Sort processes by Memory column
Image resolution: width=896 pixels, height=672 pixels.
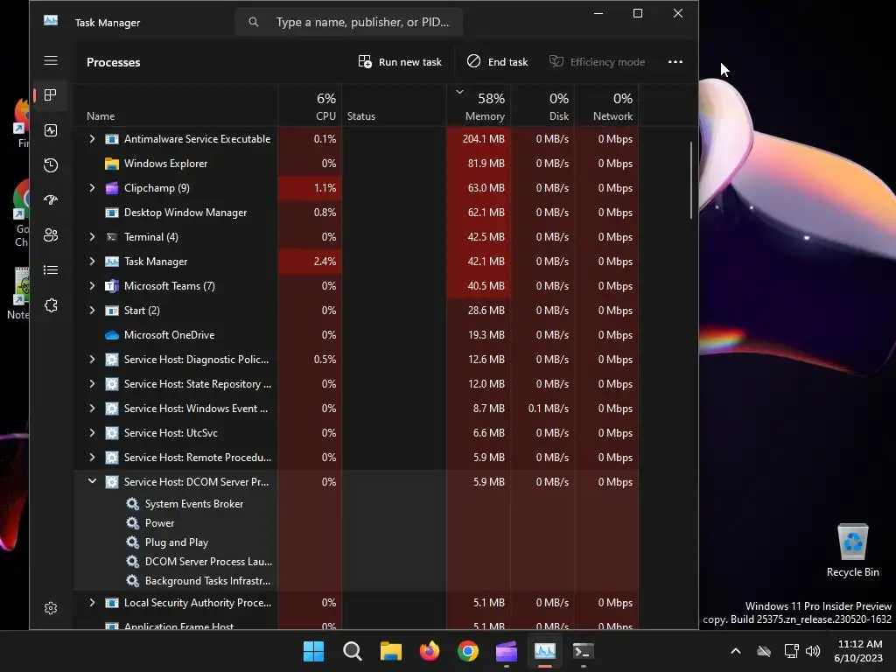click(x=479, y=106)
